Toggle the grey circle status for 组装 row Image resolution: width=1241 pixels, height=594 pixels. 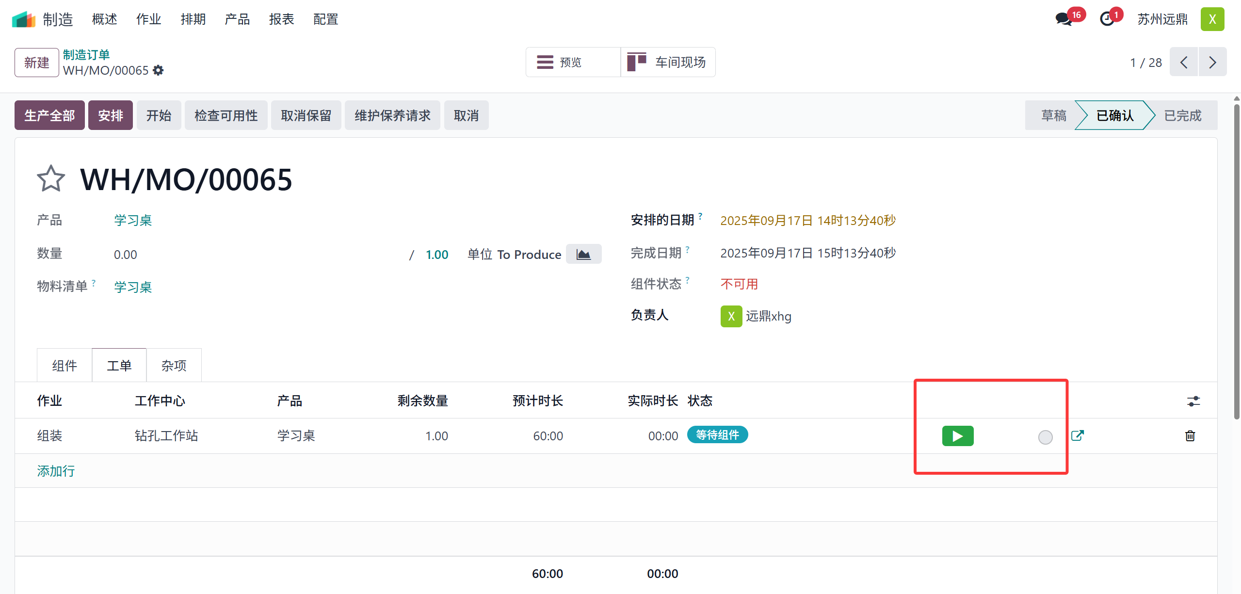click(x=1045, y=437)
